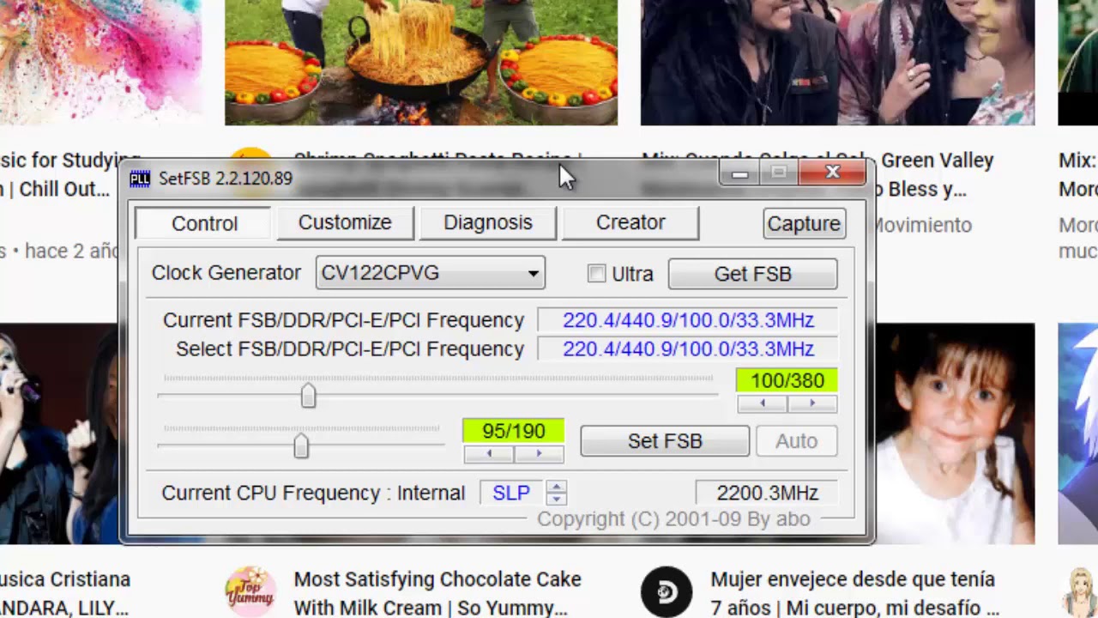Click the 100/380 FSB slider thumb

pyautogui.click(x=308, y=395)
